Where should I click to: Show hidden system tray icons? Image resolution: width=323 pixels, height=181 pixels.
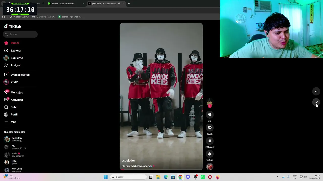(x=278, y=177)
